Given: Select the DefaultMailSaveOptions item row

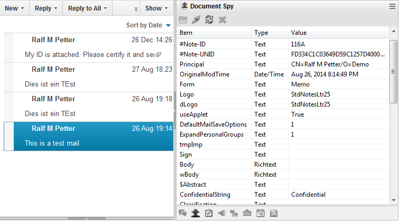Looking at the screenshot, I should pos(283,124).
